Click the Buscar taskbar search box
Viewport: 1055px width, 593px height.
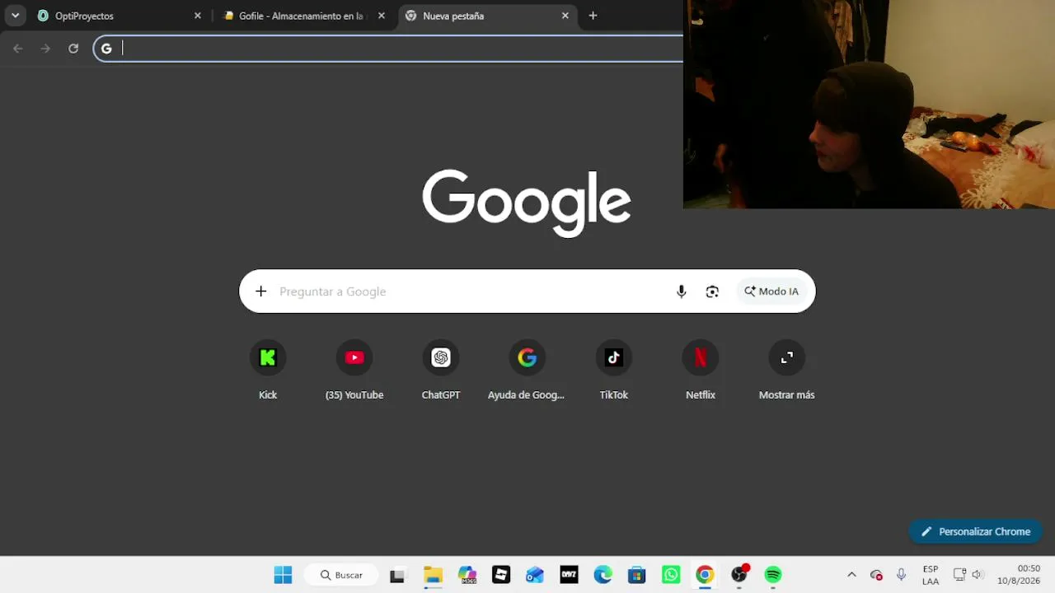342,575
